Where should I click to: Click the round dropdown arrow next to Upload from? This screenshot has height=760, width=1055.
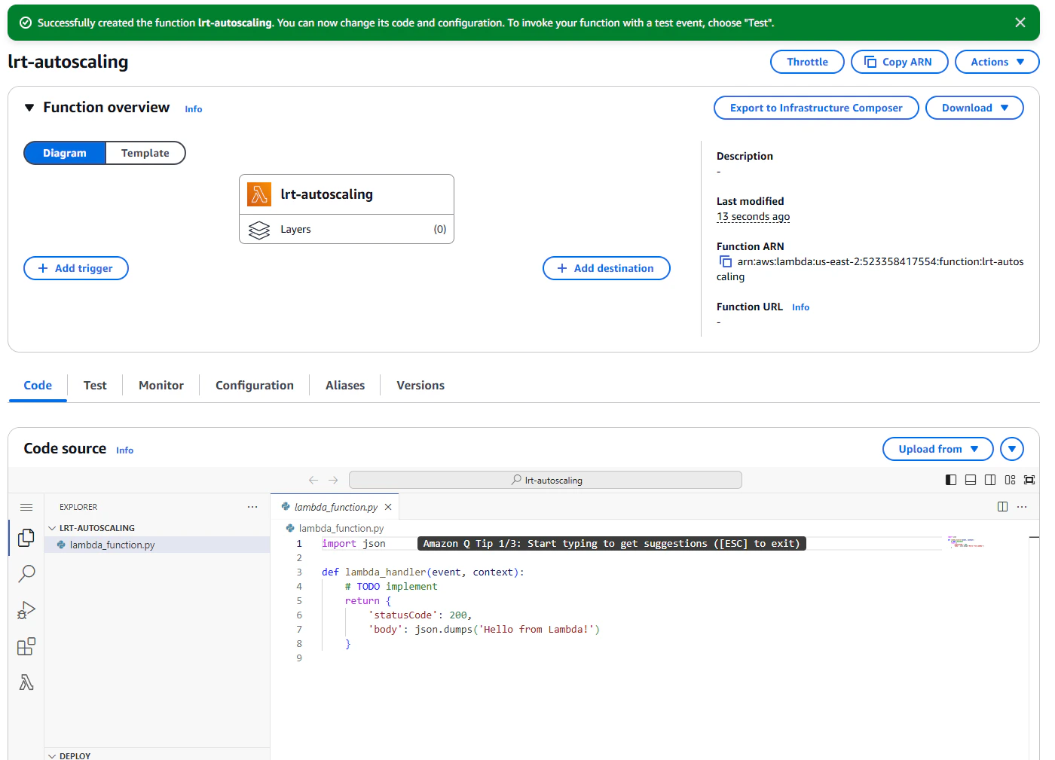pos(1012,449)
